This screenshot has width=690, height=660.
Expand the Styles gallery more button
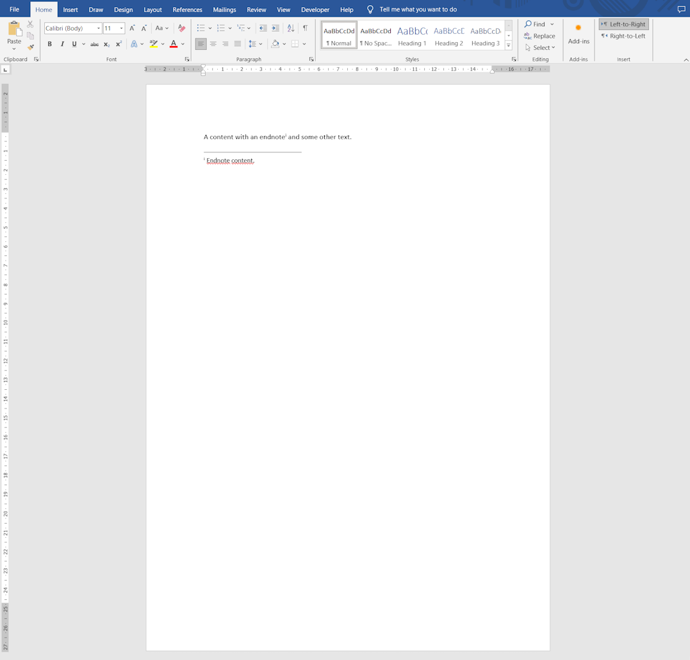pos(509,45)
